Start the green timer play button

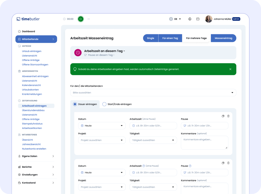(81, 19)
